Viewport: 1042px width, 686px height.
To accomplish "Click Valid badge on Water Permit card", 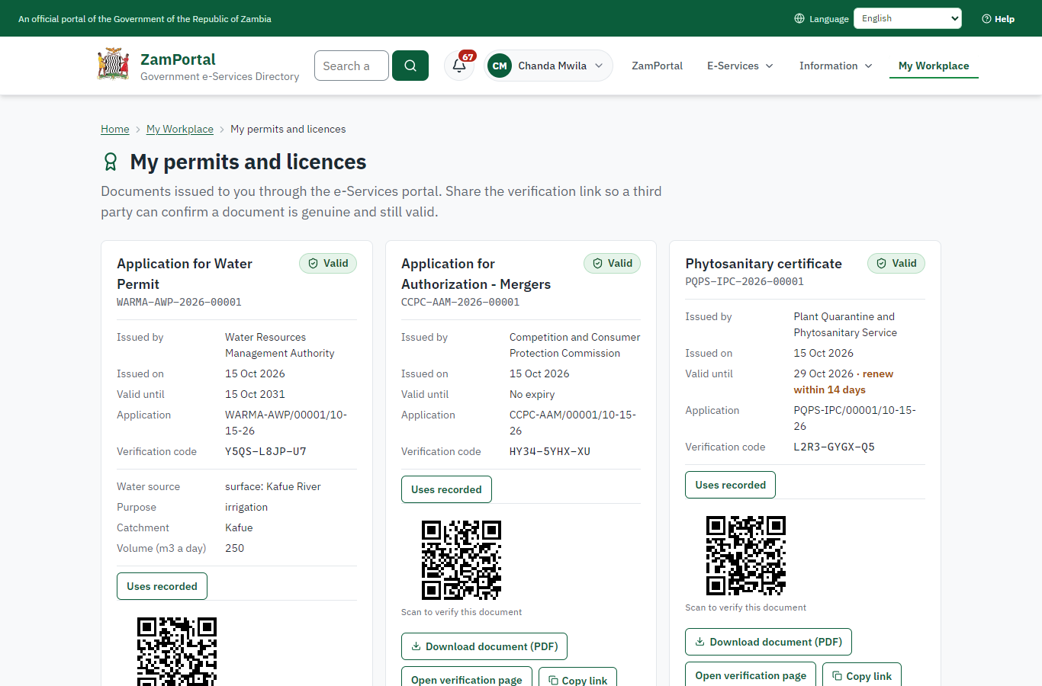I will (x=328, y=263).
